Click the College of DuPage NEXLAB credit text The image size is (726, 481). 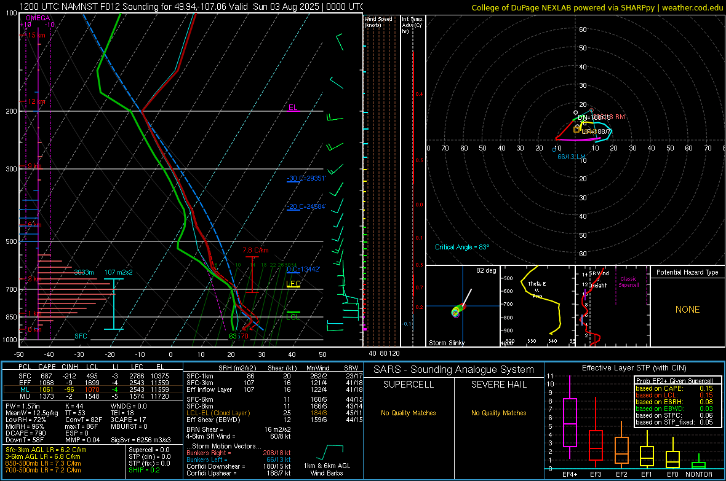(x=596, y=8)
